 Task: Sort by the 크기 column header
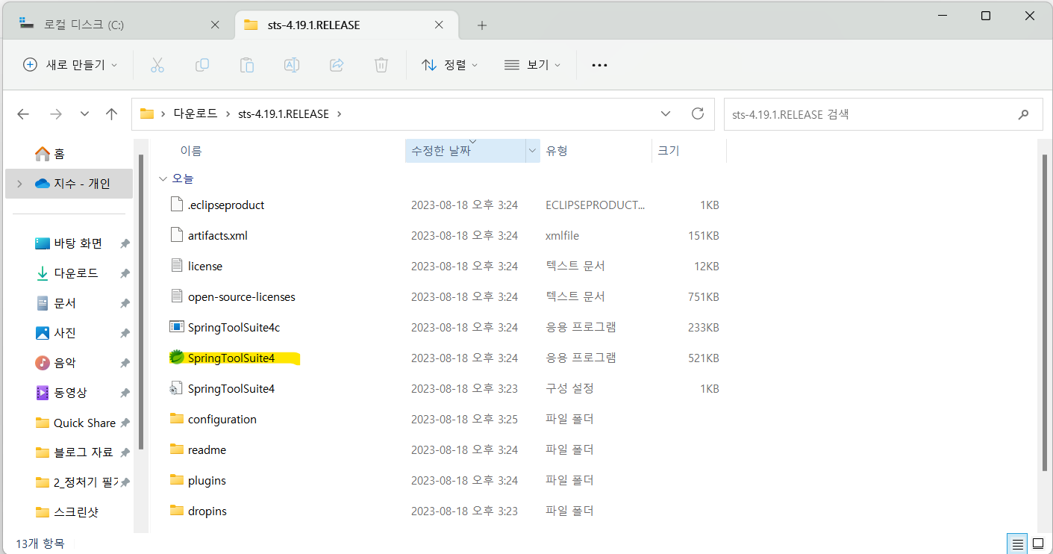click(669, 151)
